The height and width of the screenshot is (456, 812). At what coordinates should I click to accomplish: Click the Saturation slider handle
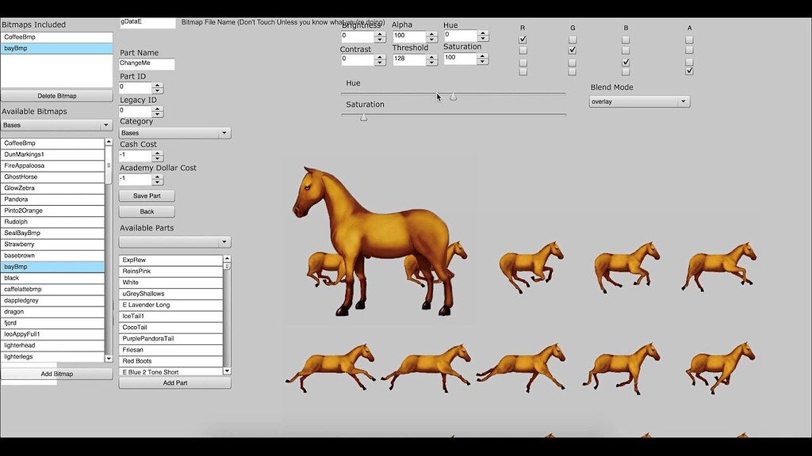click(363, 117)
